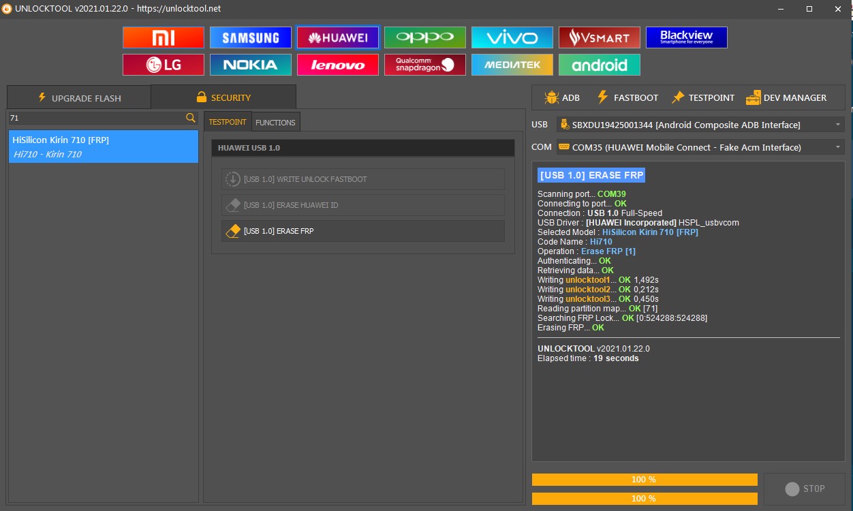The height and width of the screenshot is (511, 853).
Task: Select the Vivo brand logo
Action: click(512, 37)
